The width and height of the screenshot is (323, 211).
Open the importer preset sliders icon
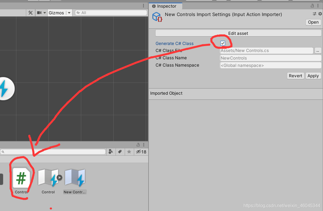point(314,14)
